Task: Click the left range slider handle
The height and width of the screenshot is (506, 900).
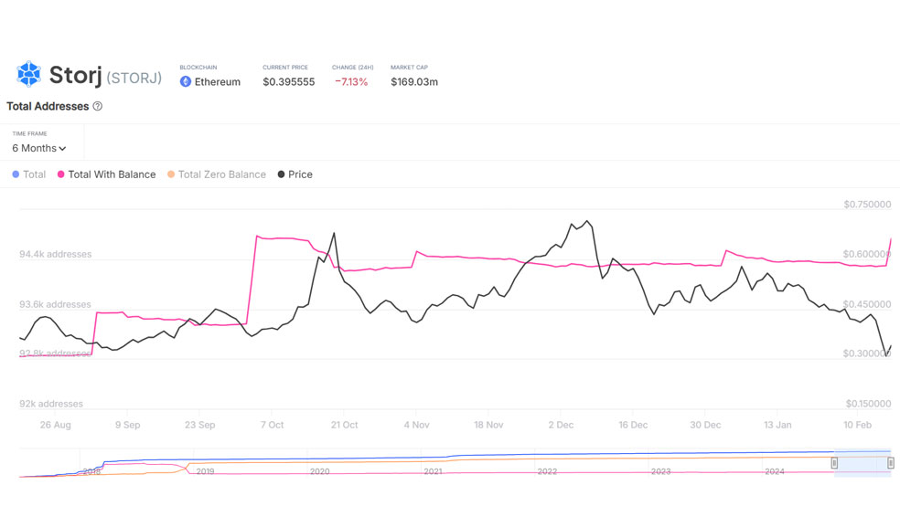Action: point(834,462)
